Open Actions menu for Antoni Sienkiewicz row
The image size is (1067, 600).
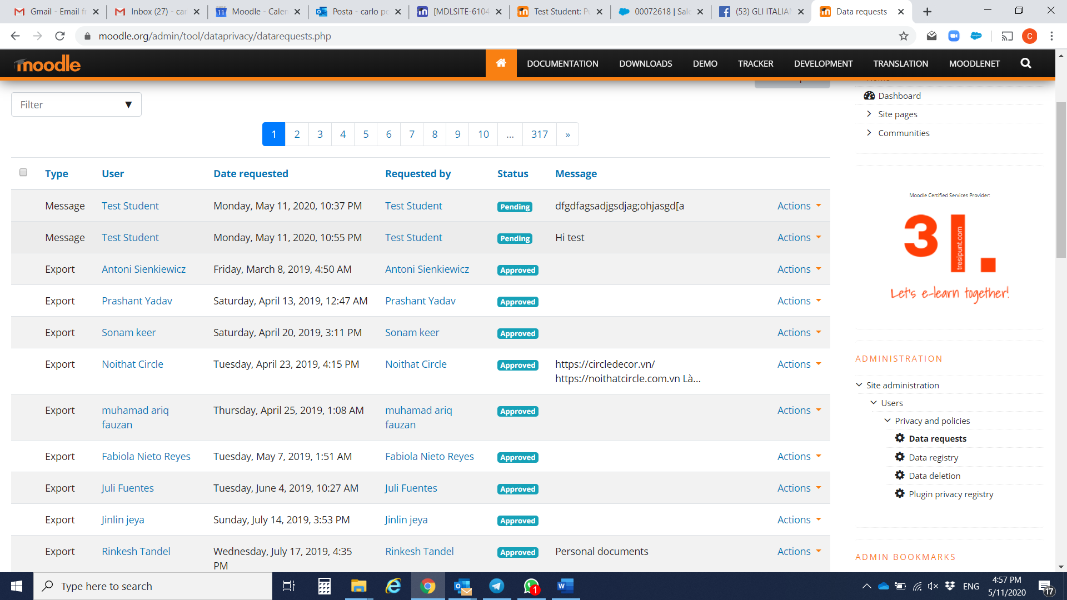click(x=799, y=269)
